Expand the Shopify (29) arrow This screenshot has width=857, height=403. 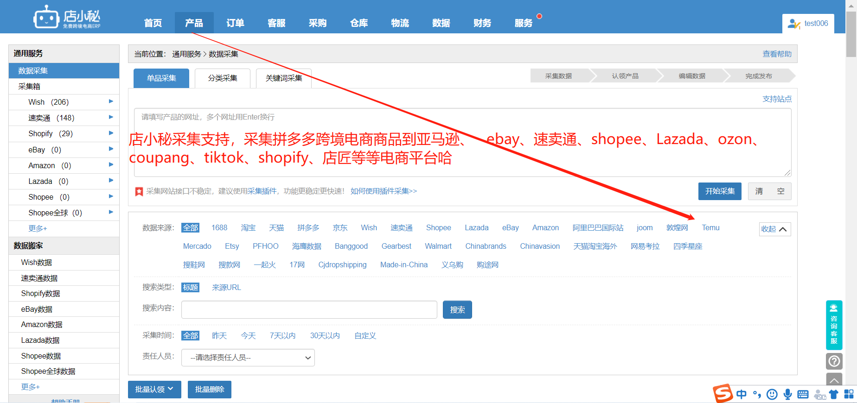tap(111, 133)
